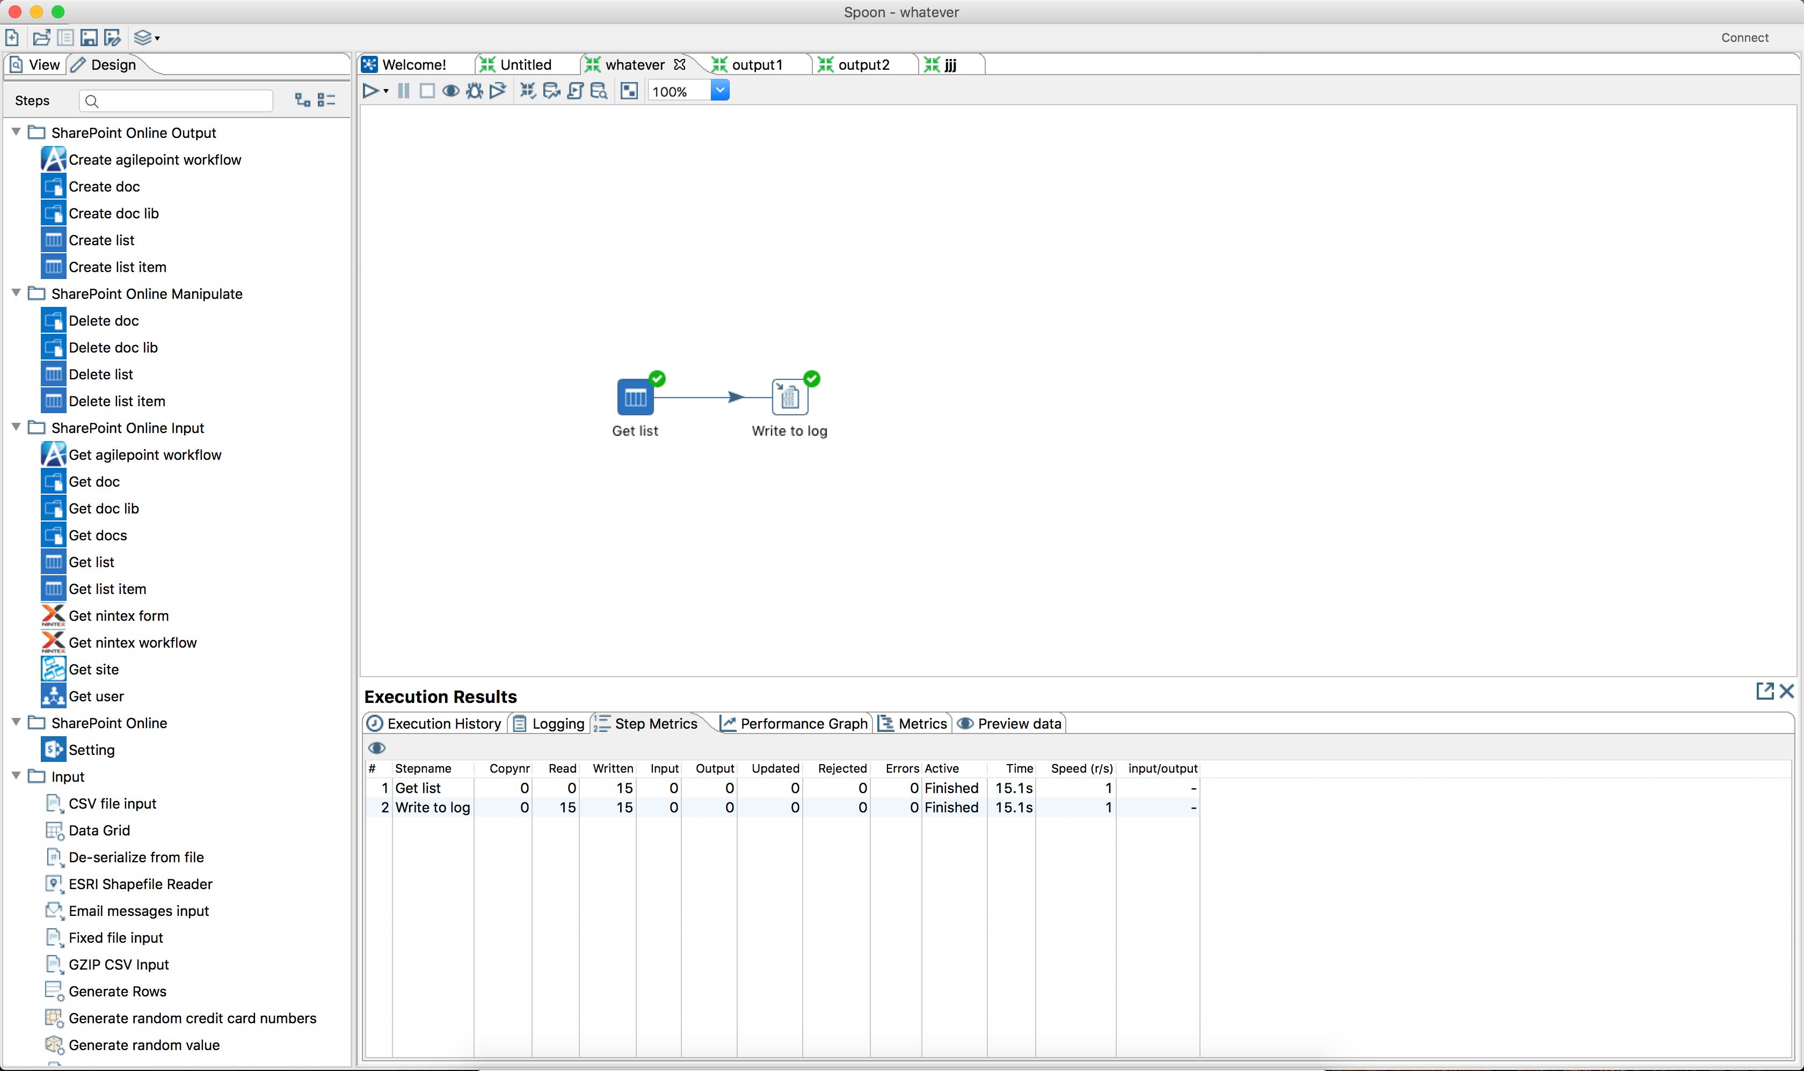Switch to the Design tab
Image resolution: width=1804 pixels, height=1071 pixels.
(x=105, y=65)
